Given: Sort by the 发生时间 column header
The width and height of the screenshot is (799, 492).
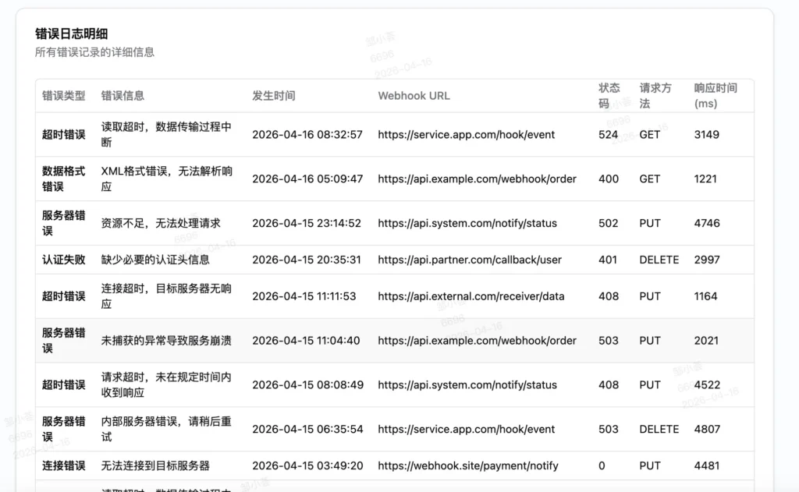Looking at the screenshot, I should 273,95.
